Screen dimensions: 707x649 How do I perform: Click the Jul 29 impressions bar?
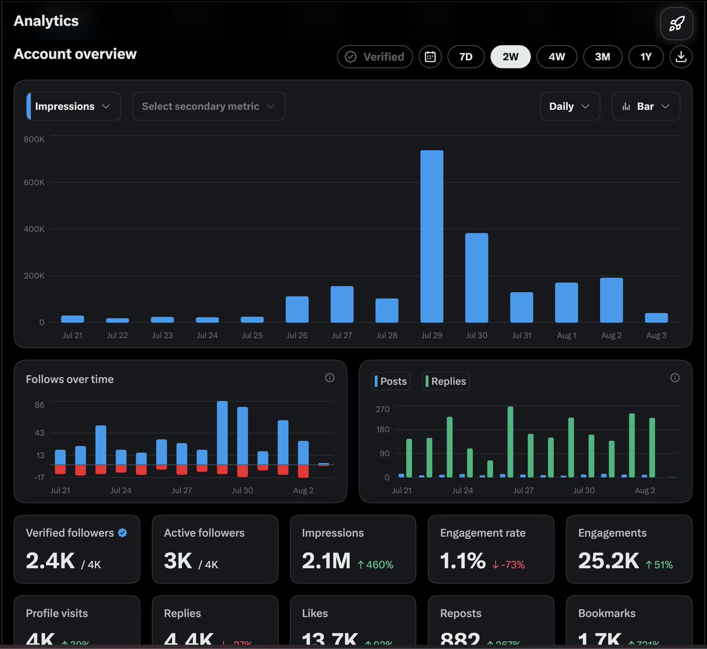click(432, 236)
